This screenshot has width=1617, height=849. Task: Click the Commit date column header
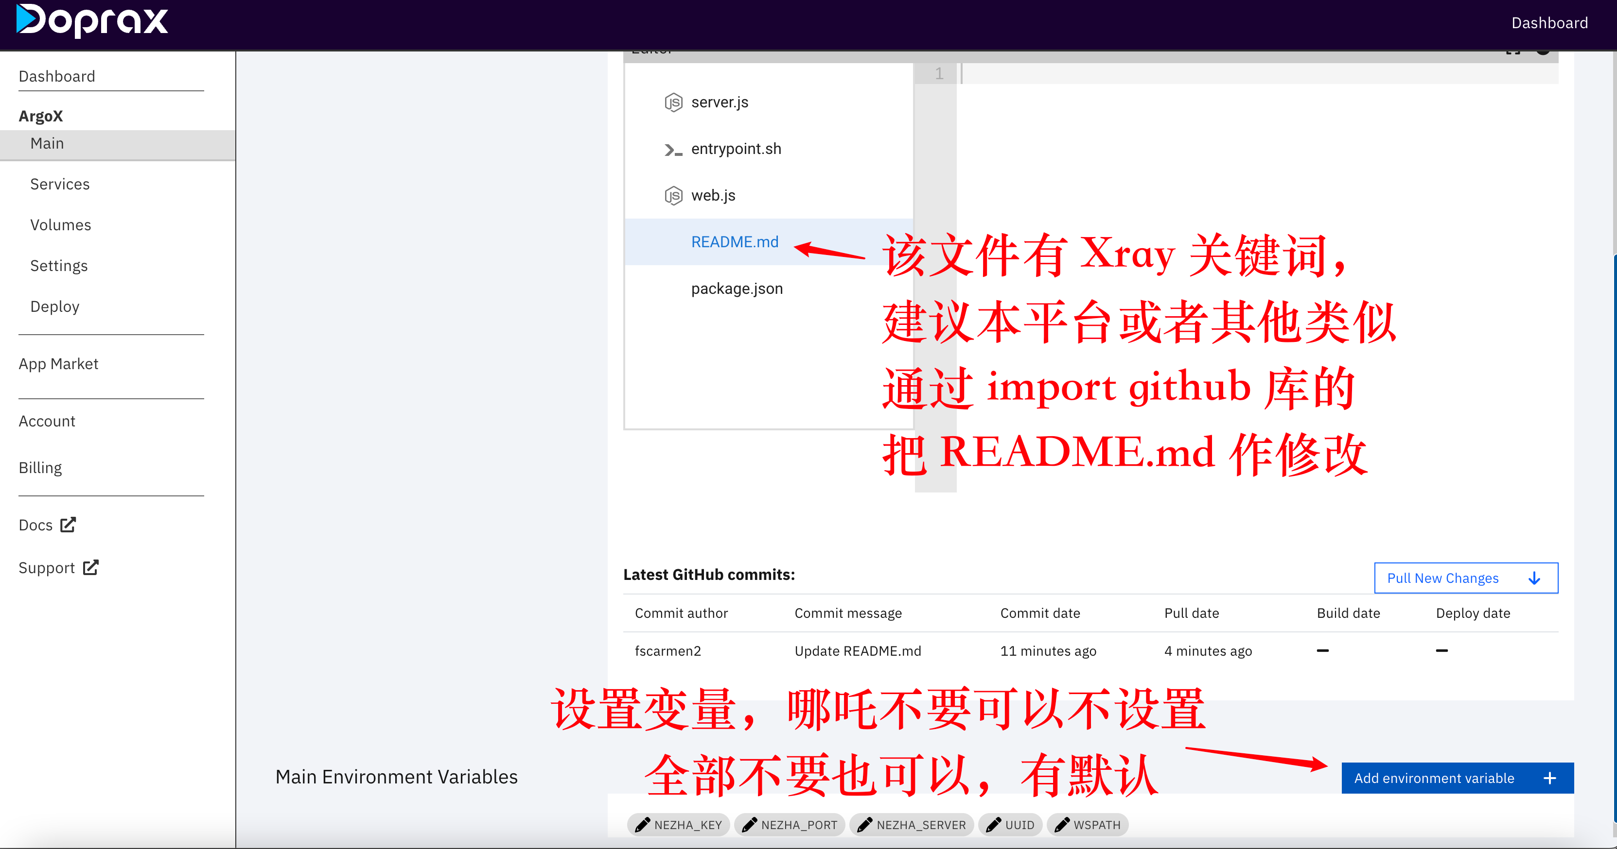[x=1040, y=613]
